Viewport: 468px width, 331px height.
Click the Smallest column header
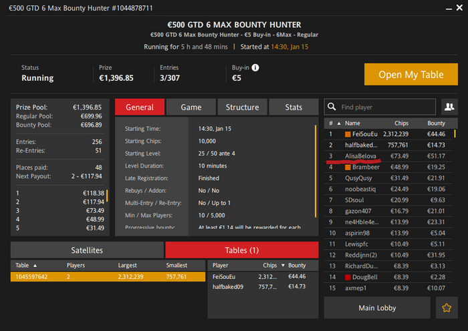pos(177,265)
